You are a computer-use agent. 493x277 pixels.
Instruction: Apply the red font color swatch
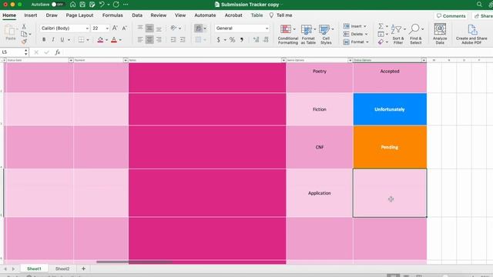tap(114, 39)
